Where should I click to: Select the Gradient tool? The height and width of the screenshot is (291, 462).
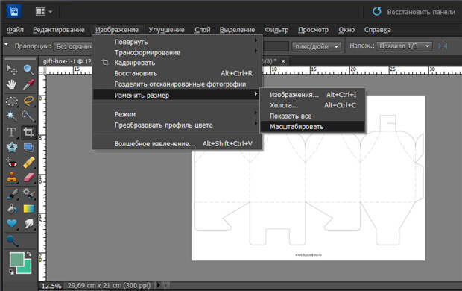click(x=28, y=209)
